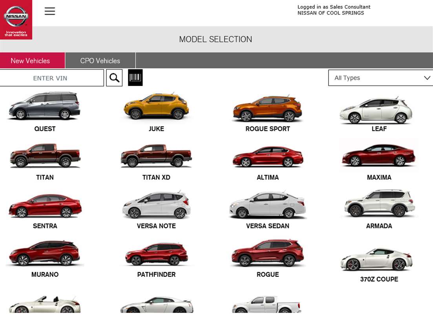Select the white Versa Note image
Image resolution: width=433 pixels, height=318 pixels.
click(x=156, y=205)
